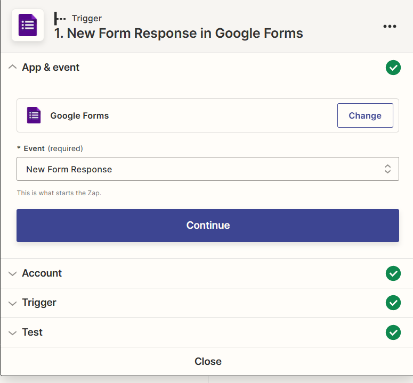The height and width of the screenshot is (383, 413).
Task: Click the step title New Form Response in Google Forms
Action: point(179,34)
